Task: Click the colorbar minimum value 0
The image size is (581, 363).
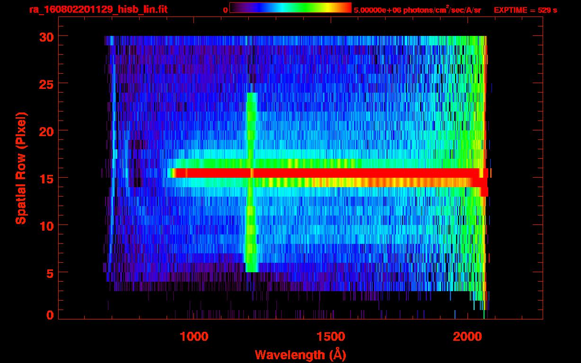Action: 226,10
